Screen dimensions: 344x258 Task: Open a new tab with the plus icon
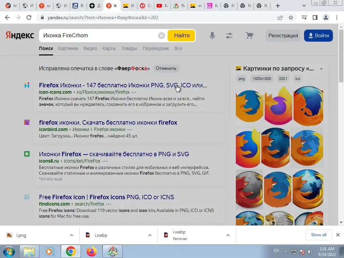[278, 6]
